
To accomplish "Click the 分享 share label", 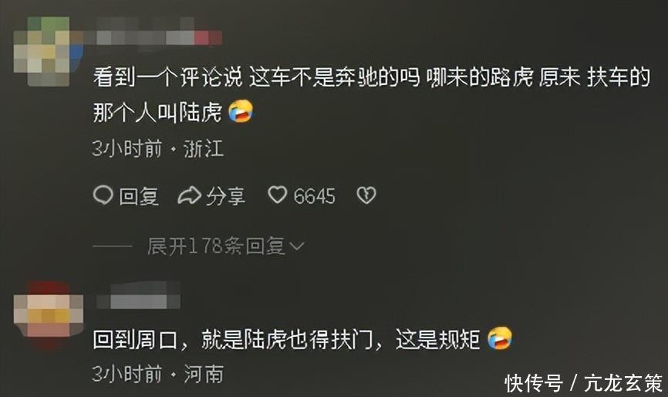I will 226,197.
